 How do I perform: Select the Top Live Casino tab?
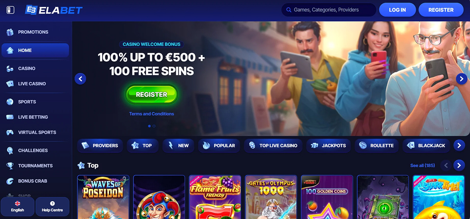(x=273, y=145)
